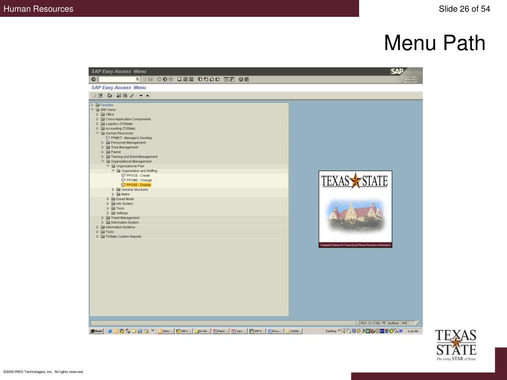Click the Find binoculars icon
The height and width of the screenshot is (380, 507).
[185, 79]
